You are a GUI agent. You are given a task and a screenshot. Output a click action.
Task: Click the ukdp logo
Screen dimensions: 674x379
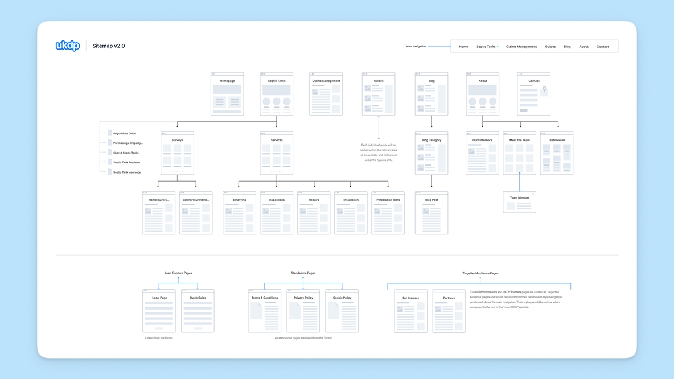68,45
